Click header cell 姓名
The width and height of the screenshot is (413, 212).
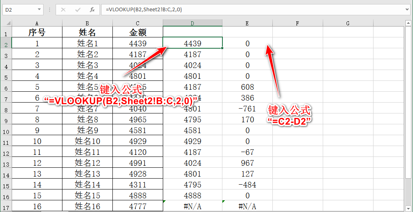87,32
